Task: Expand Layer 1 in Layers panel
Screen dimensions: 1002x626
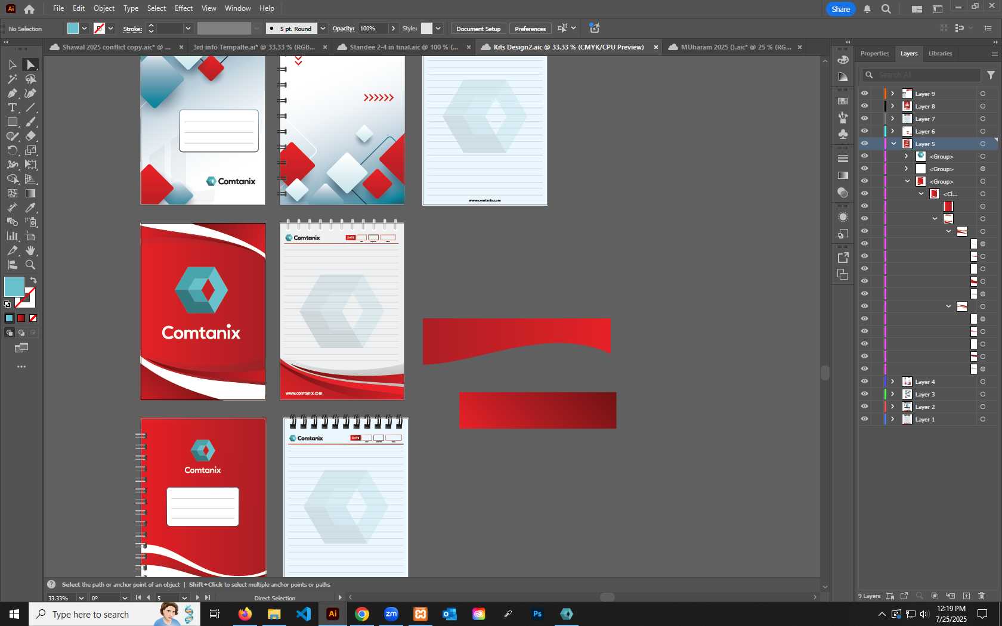Action: tap(893, 419)
